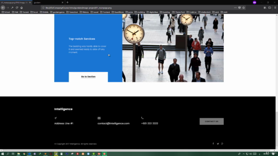The image size is (278, 156).
Task: Open the laravel bookmarks folder
Action: tap(95, 12)
